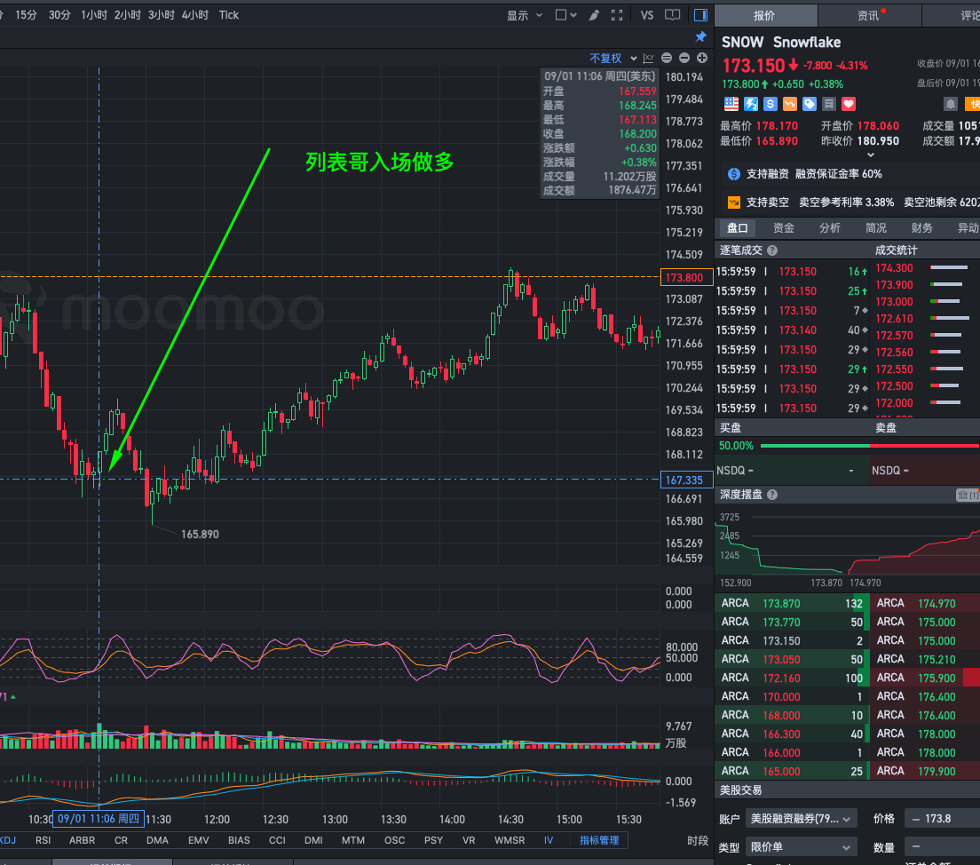
Task: Select the 财务 tab
Action: point(922,228)
